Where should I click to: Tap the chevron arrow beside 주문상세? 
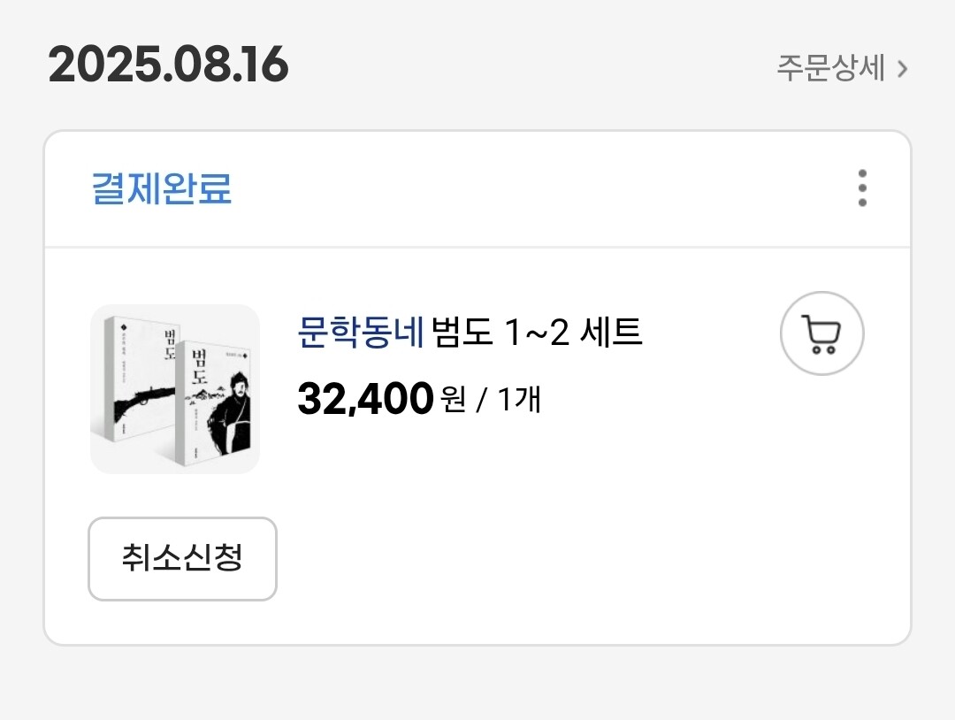tap(903, 69)
